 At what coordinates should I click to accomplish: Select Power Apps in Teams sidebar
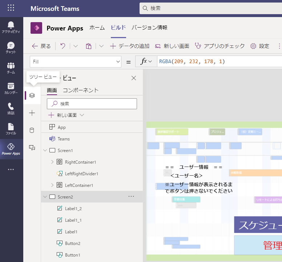coord(11,149)
